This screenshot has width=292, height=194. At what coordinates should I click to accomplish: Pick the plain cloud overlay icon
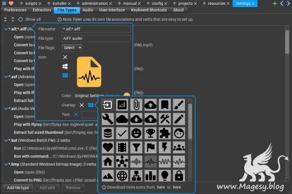point(122,119)
